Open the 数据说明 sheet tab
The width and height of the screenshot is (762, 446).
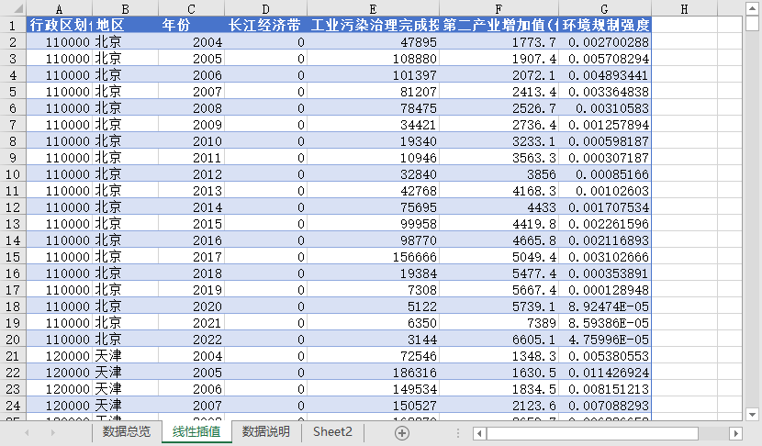click(x=266, y=431)
